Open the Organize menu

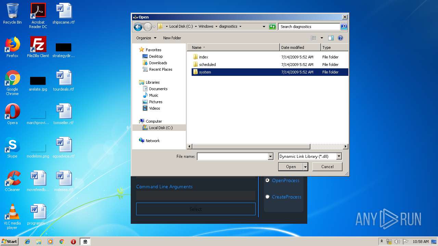click(146, 38)
